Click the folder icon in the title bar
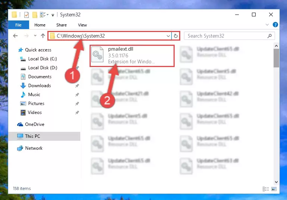 [x=14, y=15]
